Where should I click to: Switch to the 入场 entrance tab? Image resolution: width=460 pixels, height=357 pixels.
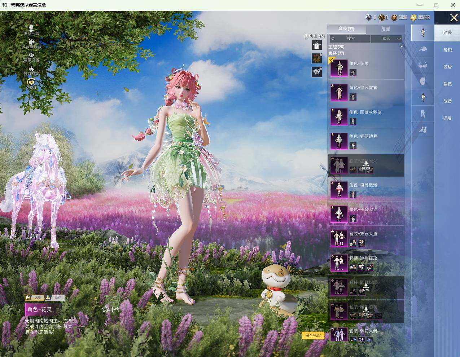(x=34, y=297)
